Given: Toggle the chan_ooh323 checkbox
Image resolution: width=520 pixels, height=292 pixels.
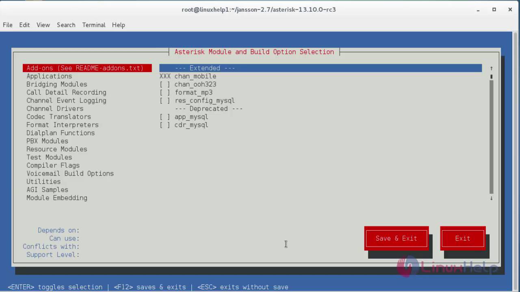Looking at the screenshot, I should 165,84.
